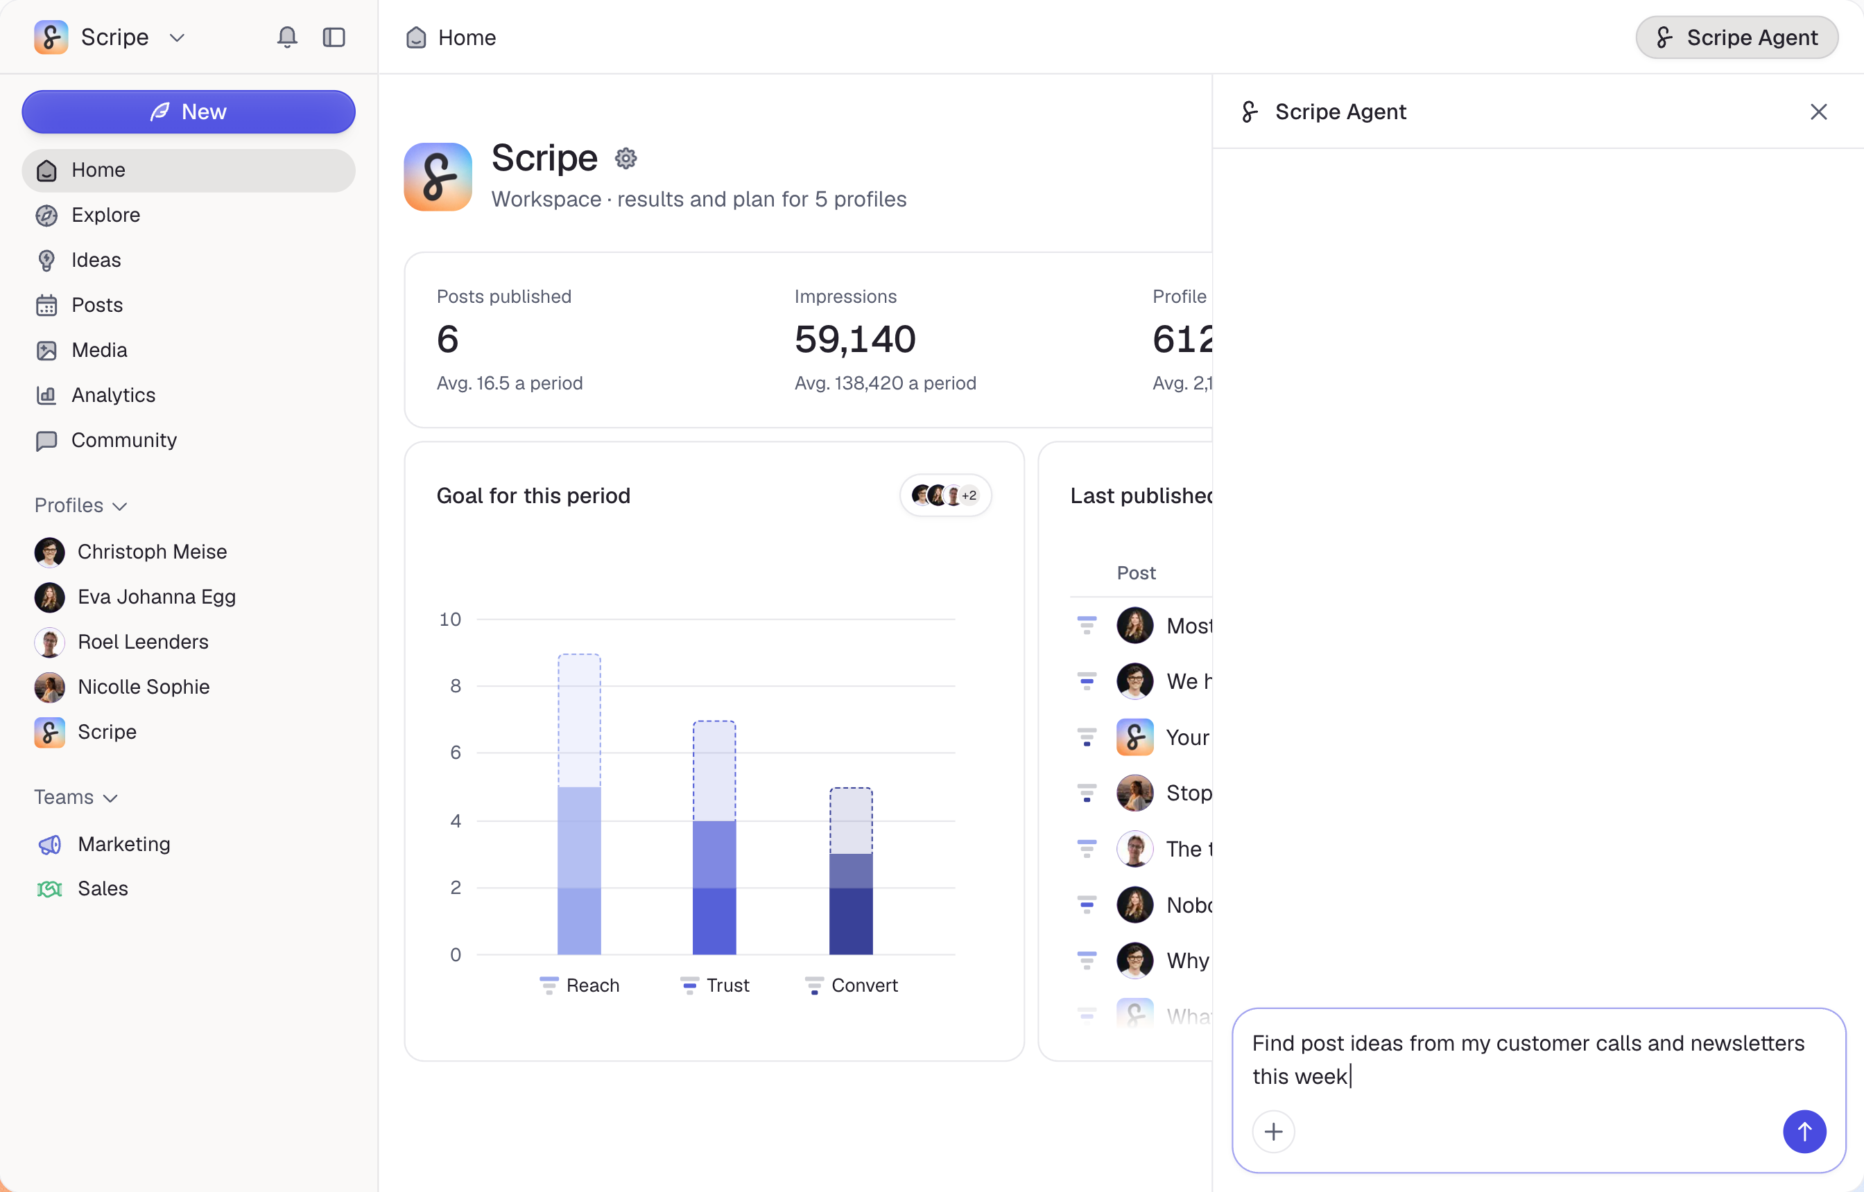Open the notifications bell
This screenshot has height=1192, width=1864.
click(x=286, y=37)
